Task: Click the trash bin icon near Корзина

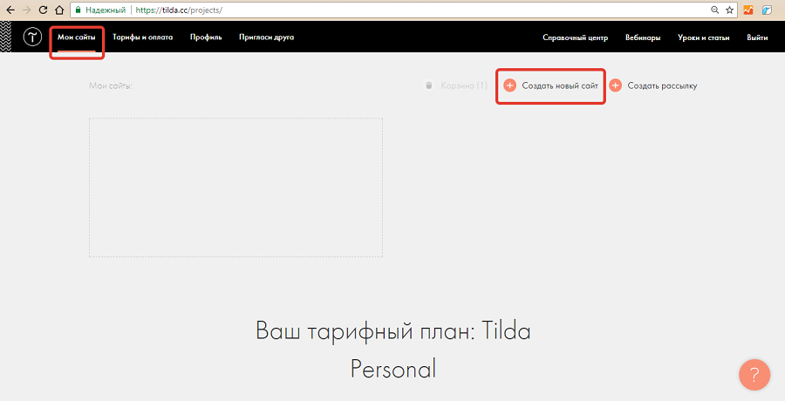Action: tap(428, 85)
